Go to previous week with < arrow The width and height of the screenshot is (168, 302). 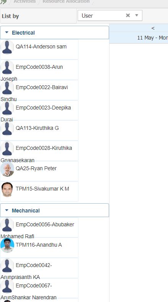tap(153, 28)
